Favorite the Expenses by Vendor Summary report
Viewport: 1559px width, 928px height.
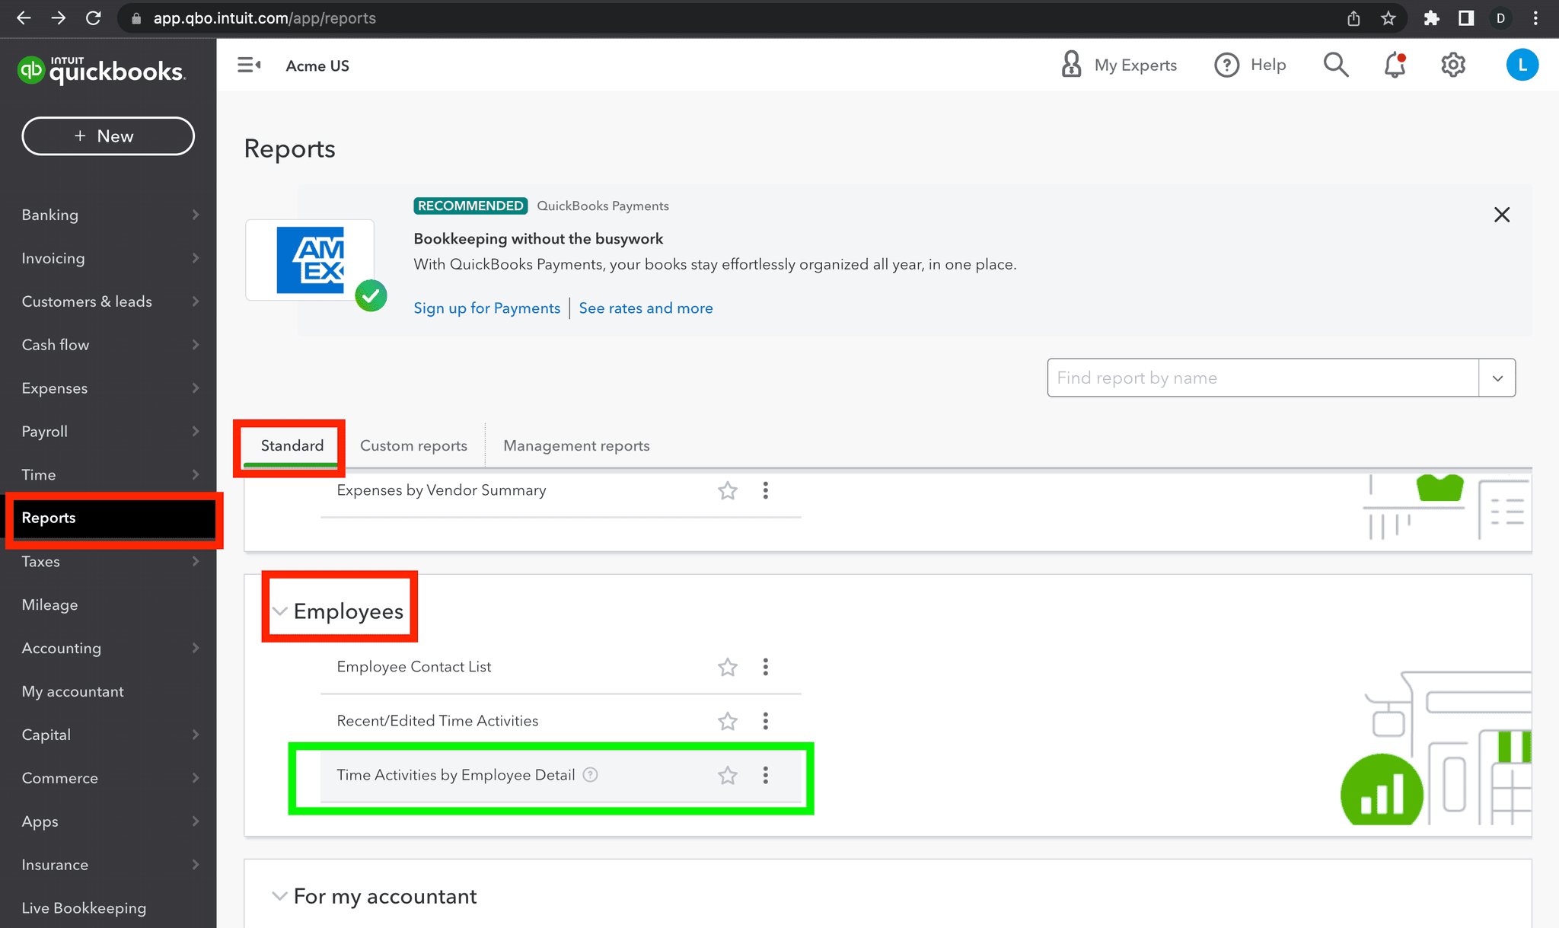pyautogui.click(x=727, y=490)
